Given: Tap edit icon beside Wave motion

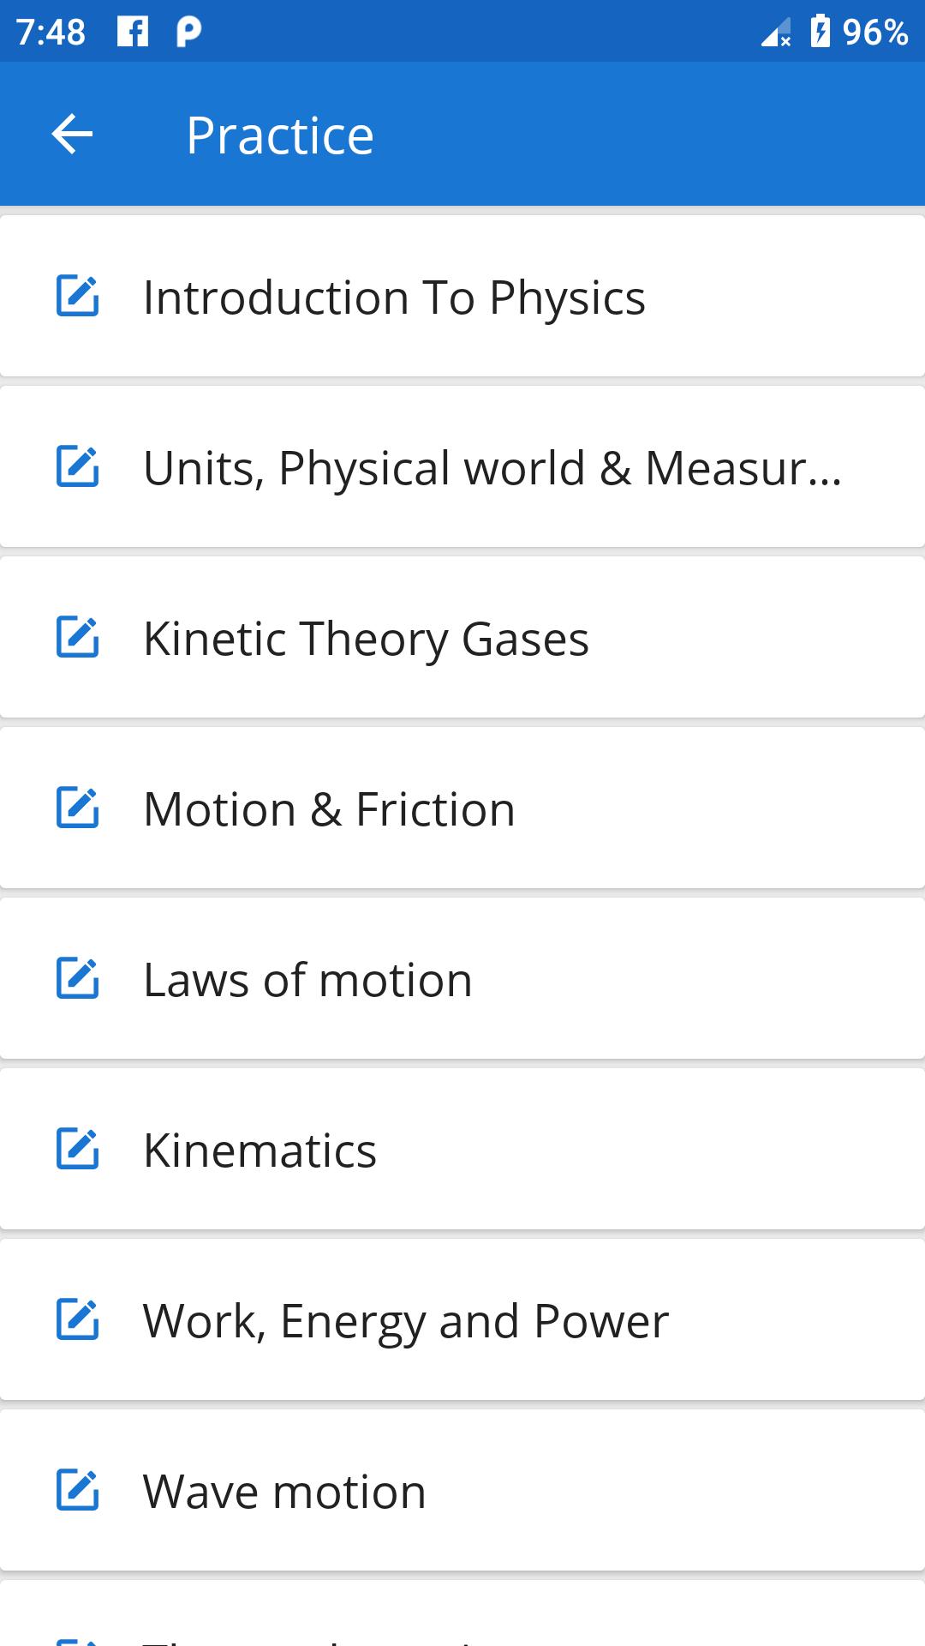Looking at the screenshot, I should point(78,1491).
